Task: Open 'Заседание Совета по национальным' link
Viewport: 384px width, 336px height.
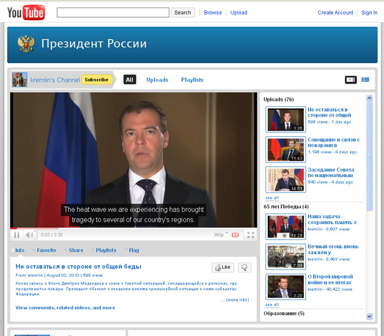Action: coord(331,172)
